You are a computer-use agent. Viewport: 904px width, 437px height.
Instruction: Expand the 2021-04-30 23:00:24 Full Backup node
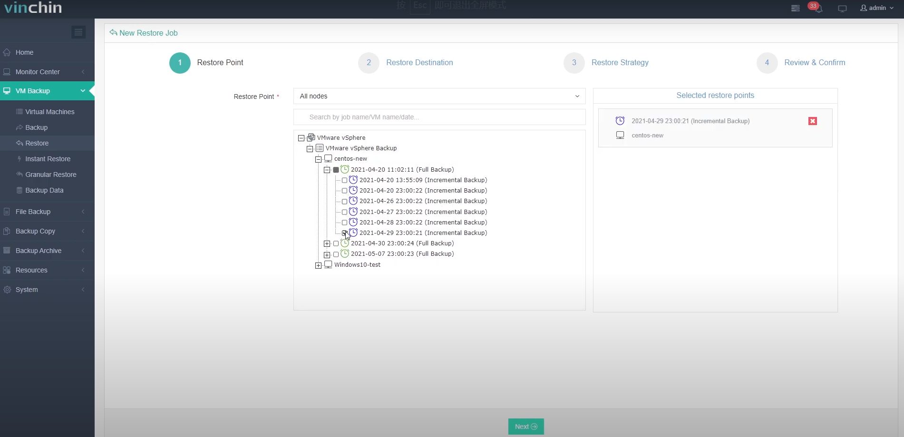327,243
